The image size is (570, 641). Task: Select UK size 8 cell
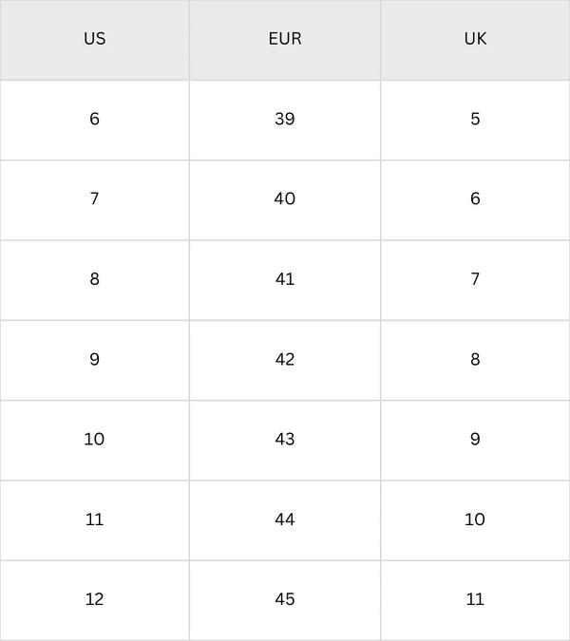click(475, 359)
